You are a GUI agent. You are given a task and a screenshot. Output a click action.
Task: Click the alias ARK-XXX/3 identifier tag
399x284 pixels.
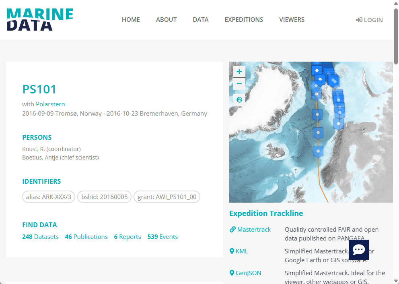click(x=49, y=197)
